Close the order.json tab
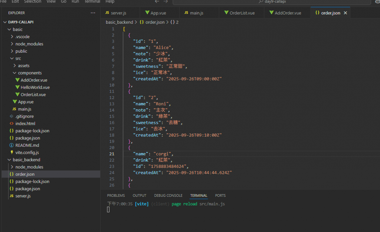This screenshot has height=232, width=380. [345, 13]
